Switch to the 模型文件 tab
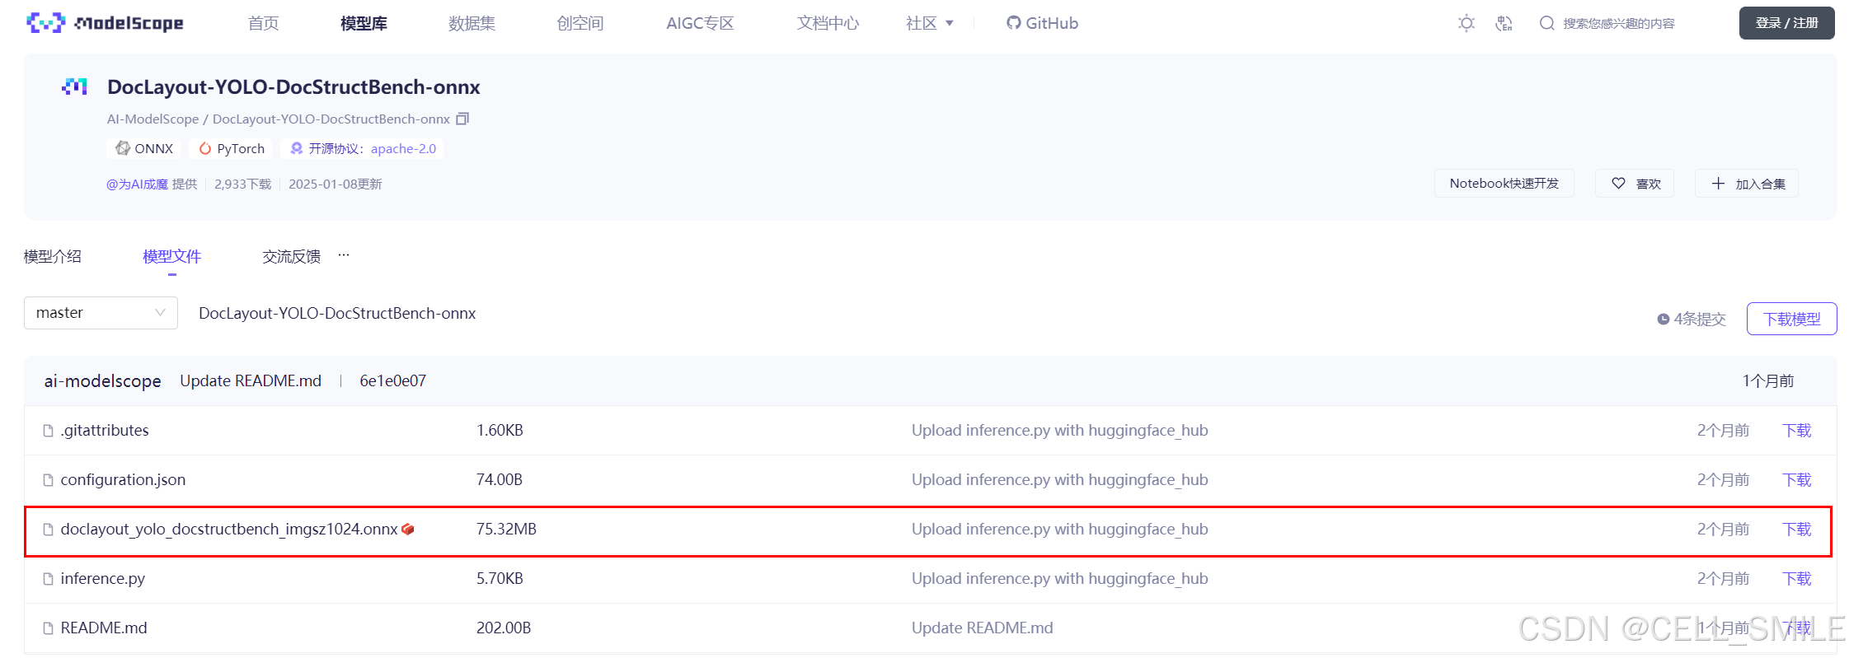 (x=171, y=256)
